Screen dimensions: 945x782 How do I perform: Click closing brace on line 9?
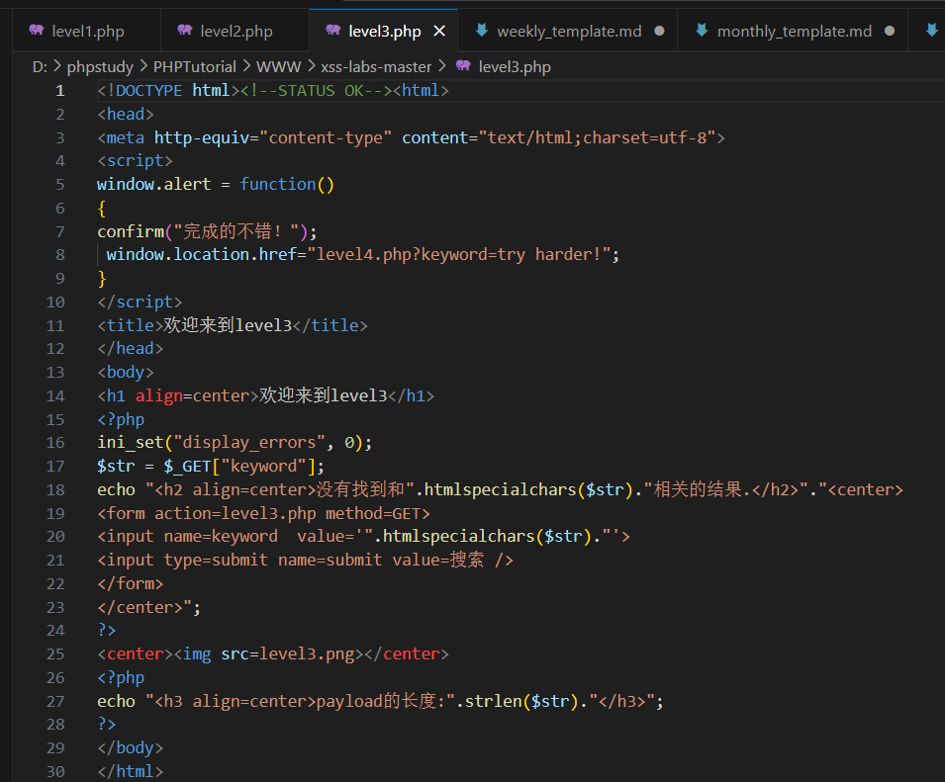(x=102, y=279)
